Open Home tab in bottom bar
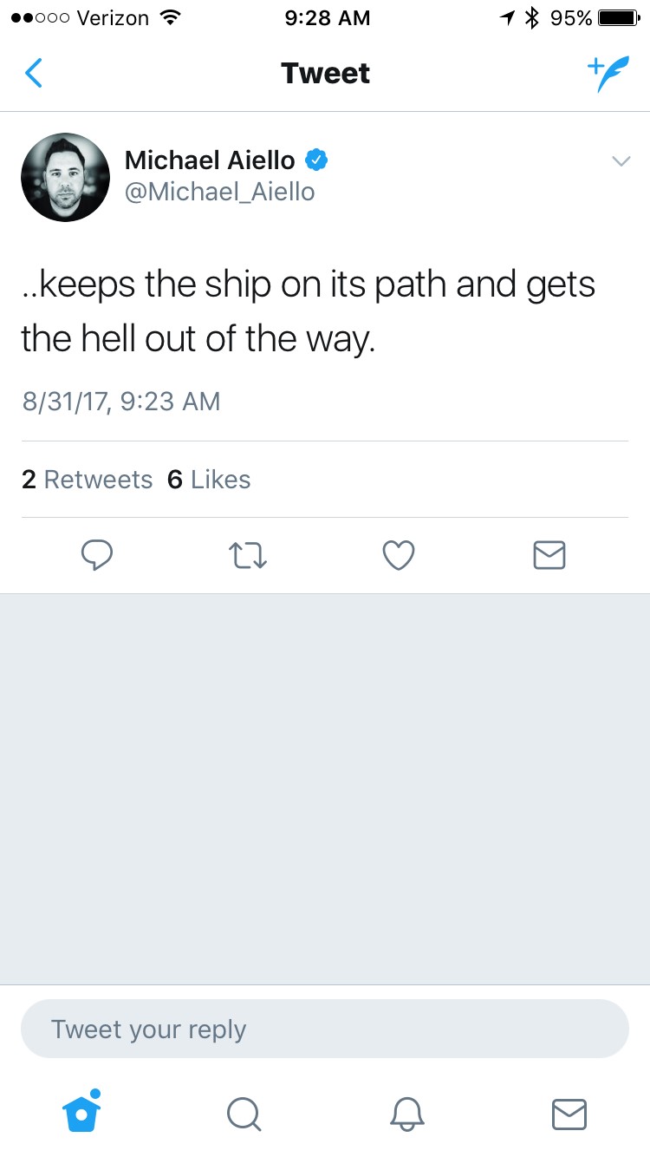Image resolution: width=650 pixels, height=1157 pixels. (82, 1112)
